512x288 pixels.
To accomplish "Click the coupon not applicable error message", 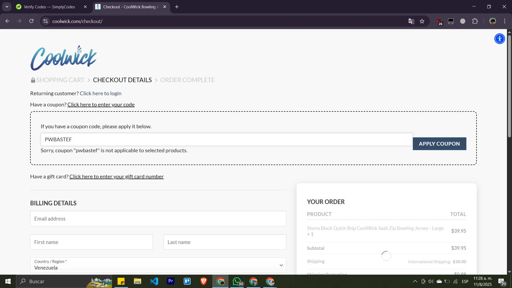I will pyautogui.click(x=114, y=150).
